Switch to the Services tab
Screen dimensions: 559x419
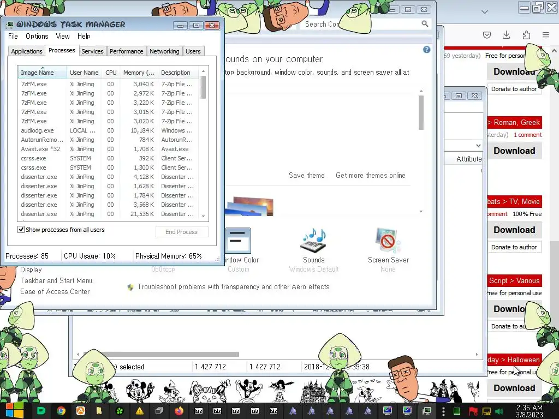(x=92, y=51)
